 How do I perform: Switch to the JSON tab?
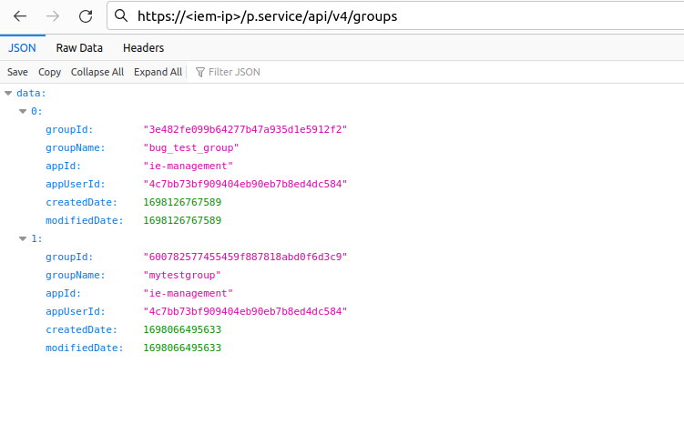[x=22, y=48]
